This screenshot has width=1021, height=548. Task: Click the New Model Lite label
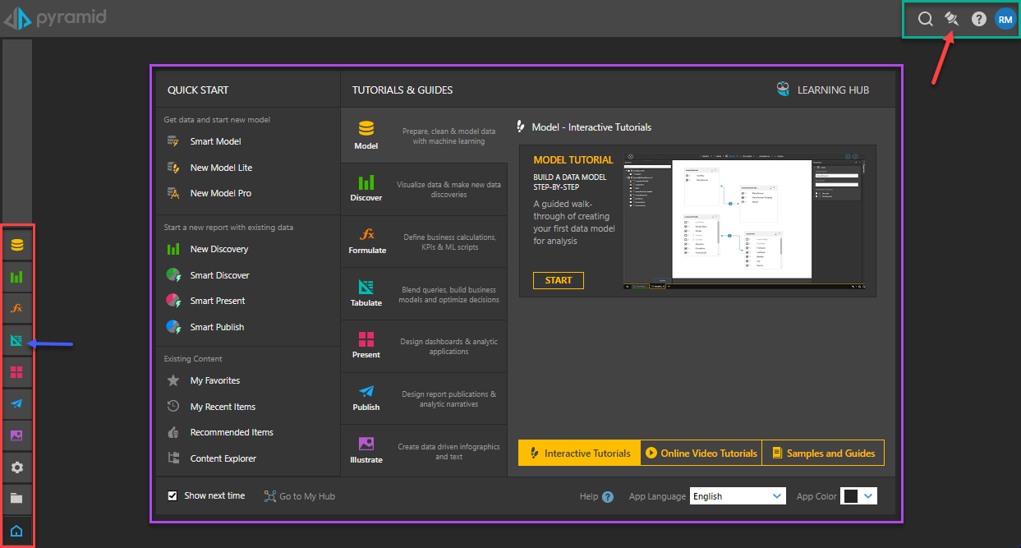pyautogui.click(x=221, y=168)
